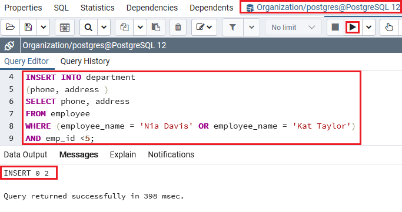Click line 5 (phone, address ) text

pyautogui.click(x=67, y=89)
